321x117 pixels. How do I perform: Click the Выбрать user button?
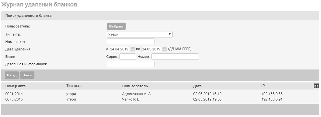[x=116, y=27]
